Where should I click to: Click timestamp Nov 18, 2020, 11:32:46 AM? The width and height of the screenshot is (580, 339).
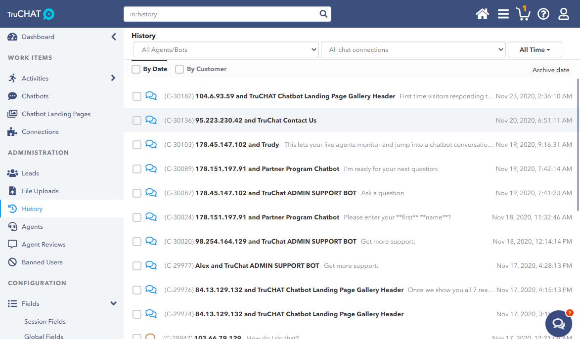(532, 217)
